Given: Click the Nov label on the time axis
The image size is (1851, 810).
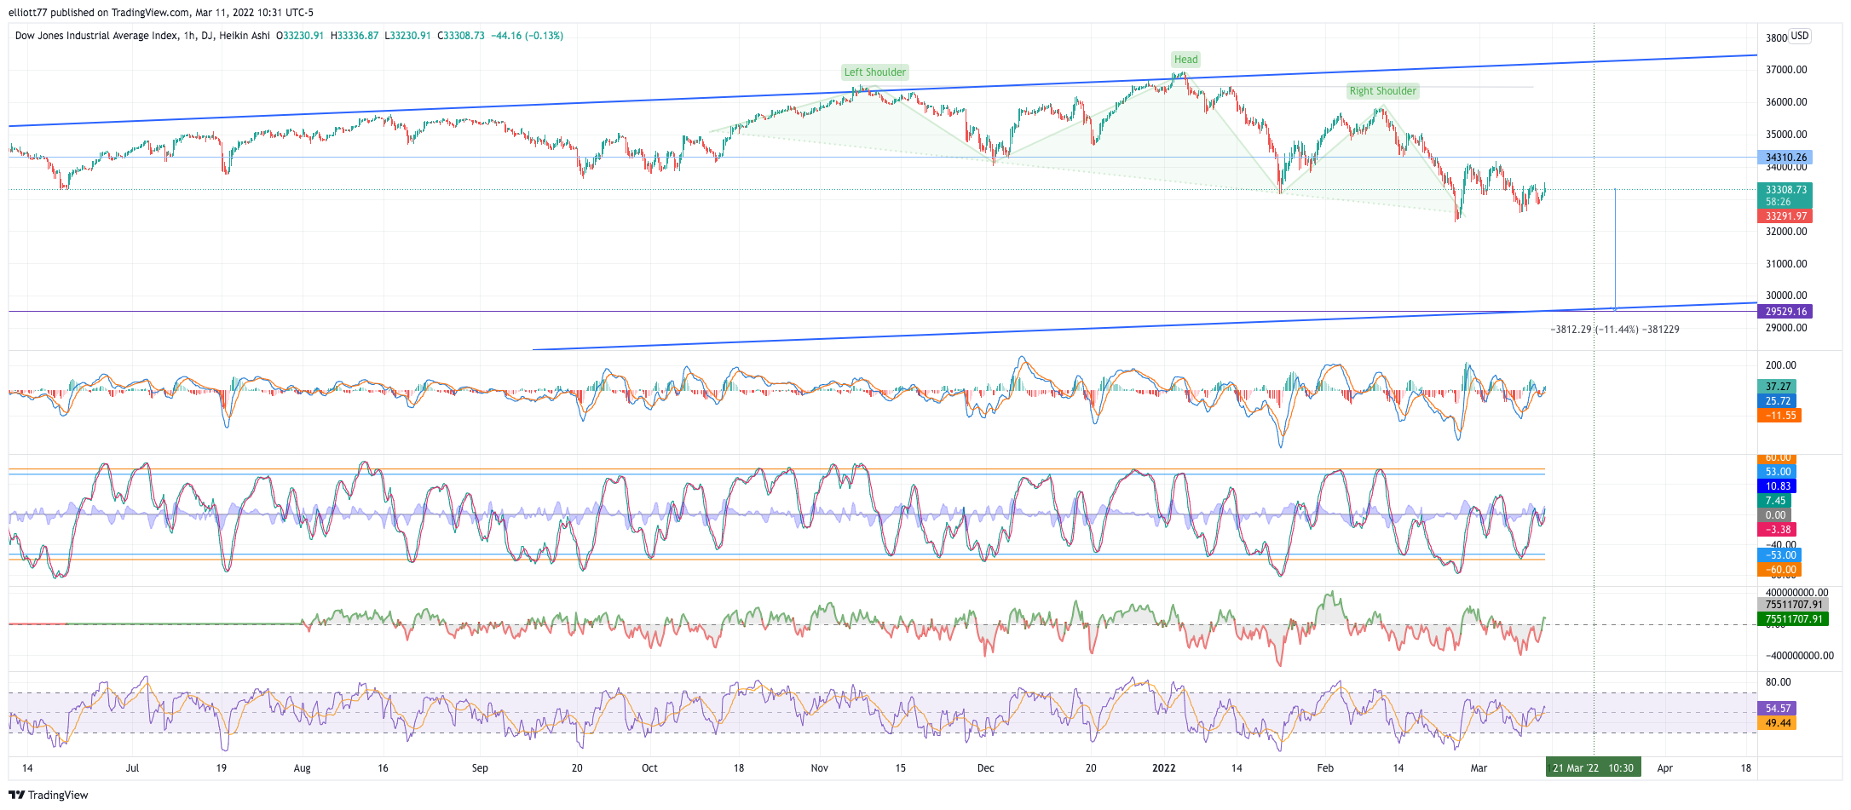Looking at the screenshot, I should tap(819, 768).
